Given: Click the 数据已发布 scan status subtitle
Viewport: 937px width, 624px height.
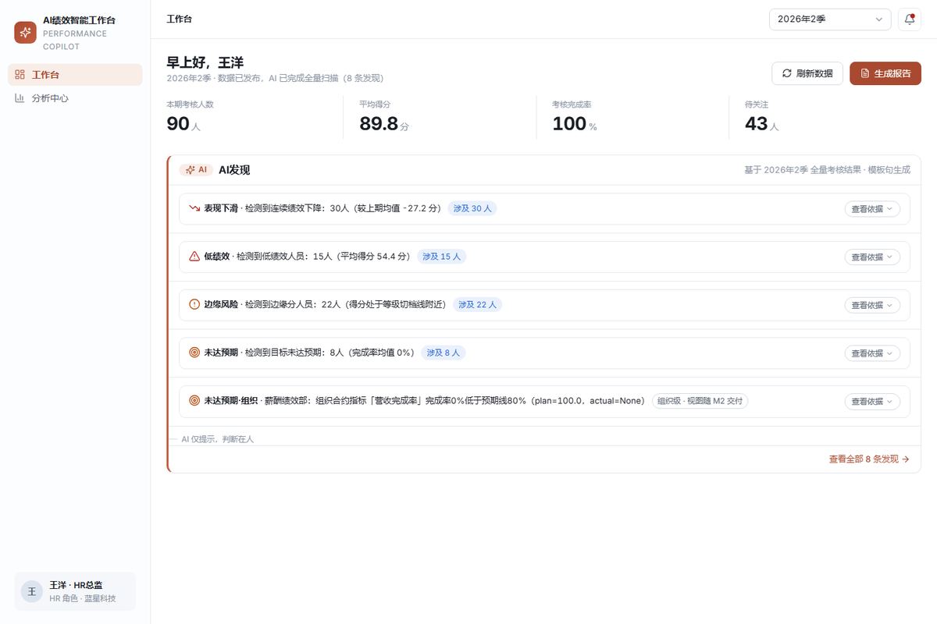Looking at the screenshot, I should pos(275,78).
